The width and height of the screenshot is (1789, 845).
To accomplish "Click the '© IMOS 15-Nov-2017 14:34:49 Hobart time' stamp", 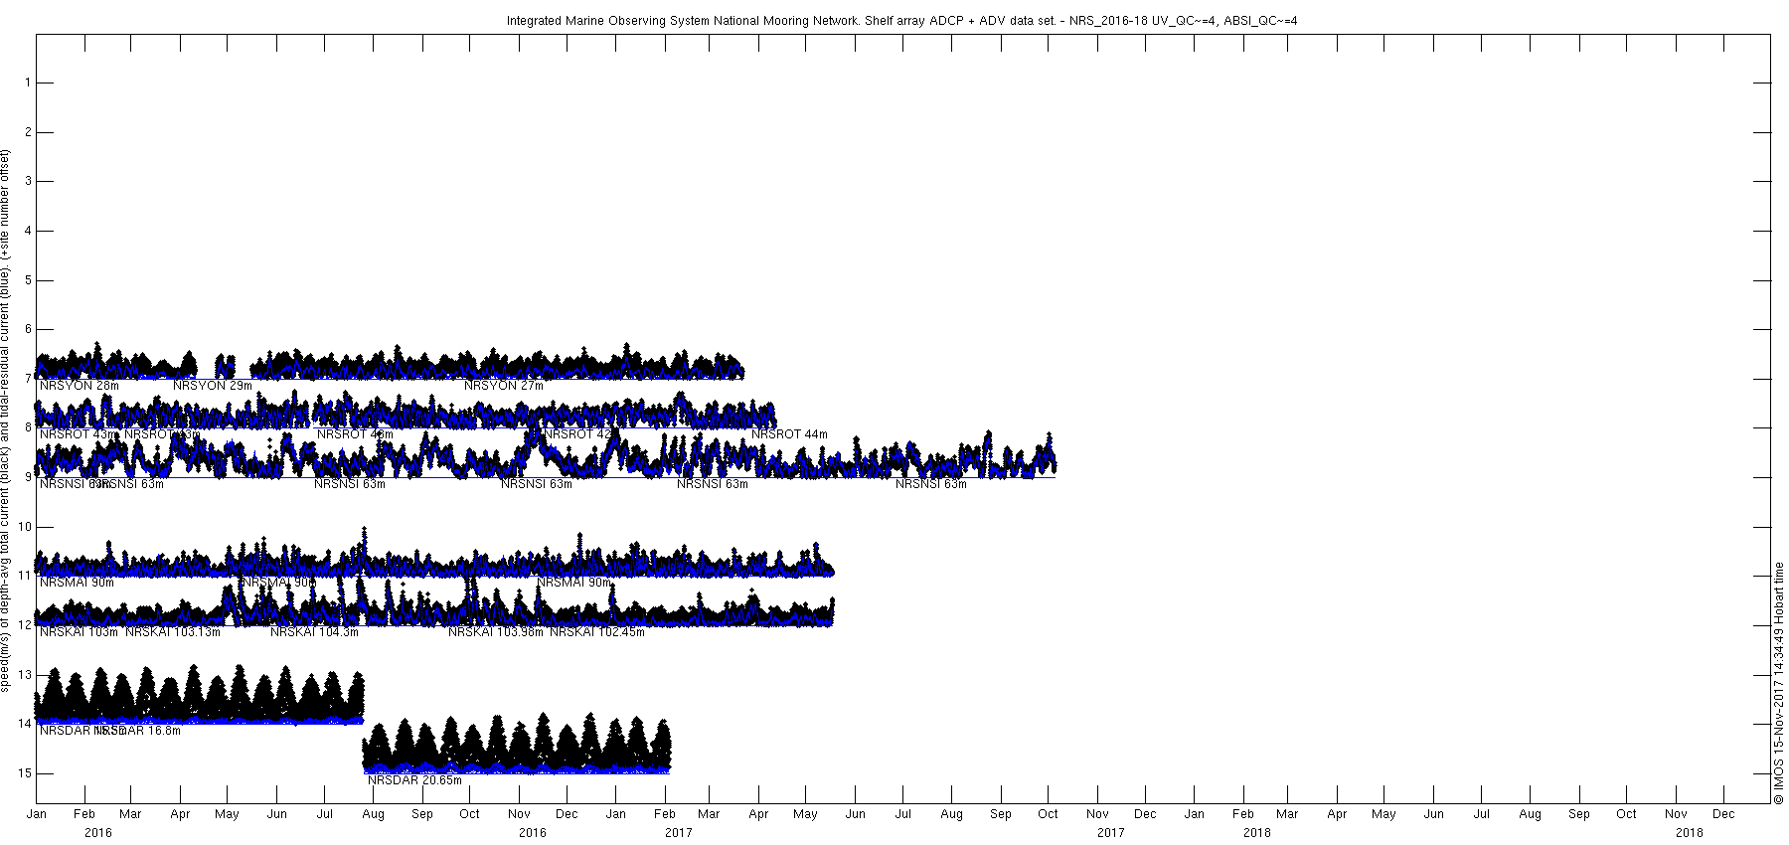I will pyautogui.click(x=1779, y=683).
